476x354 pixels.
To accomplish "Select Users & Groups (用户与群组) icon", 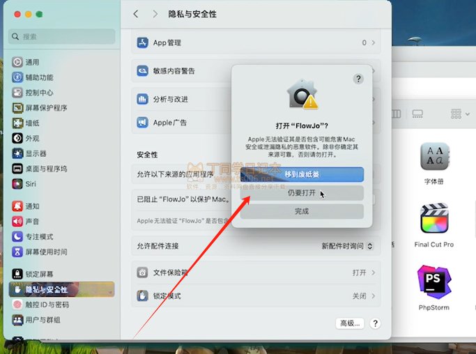I will coord(17,320).
